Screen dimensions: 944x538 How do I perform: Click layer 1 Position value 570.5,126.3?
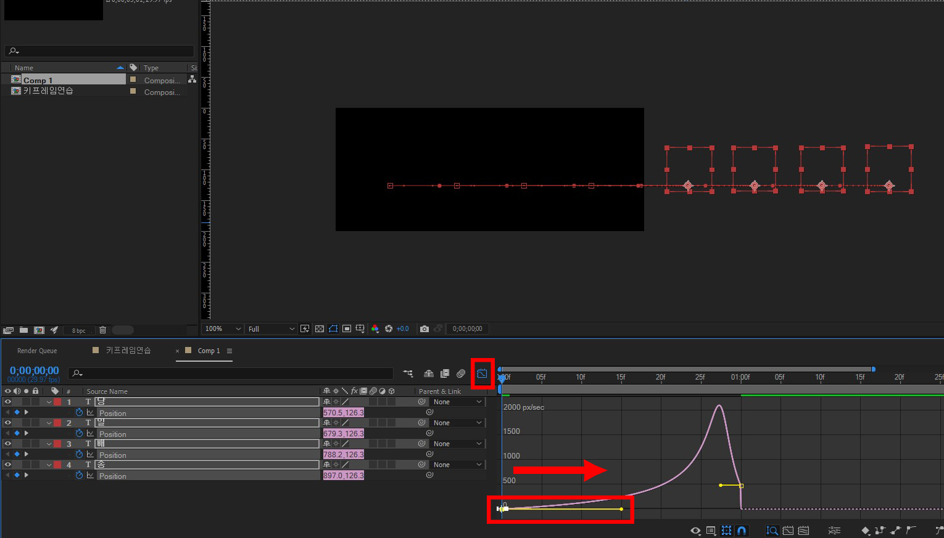(x=343, y=412)
